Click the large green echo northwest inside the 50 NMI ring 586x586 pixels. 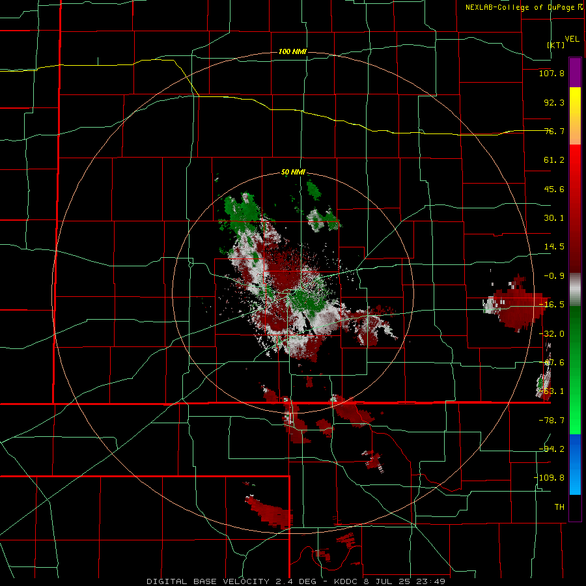coord(242,213)
